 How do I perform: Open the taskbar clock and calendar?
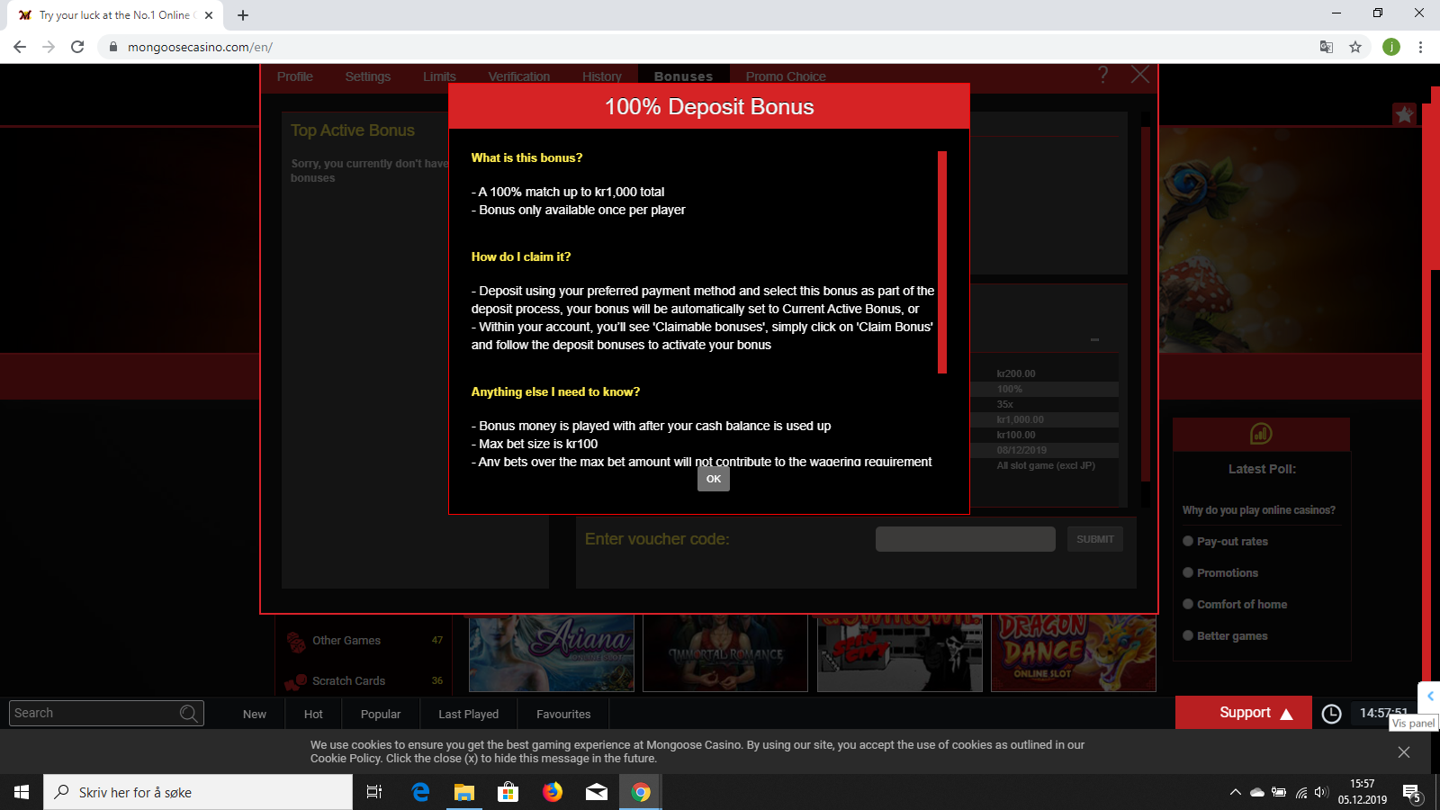click(1363, 792)
